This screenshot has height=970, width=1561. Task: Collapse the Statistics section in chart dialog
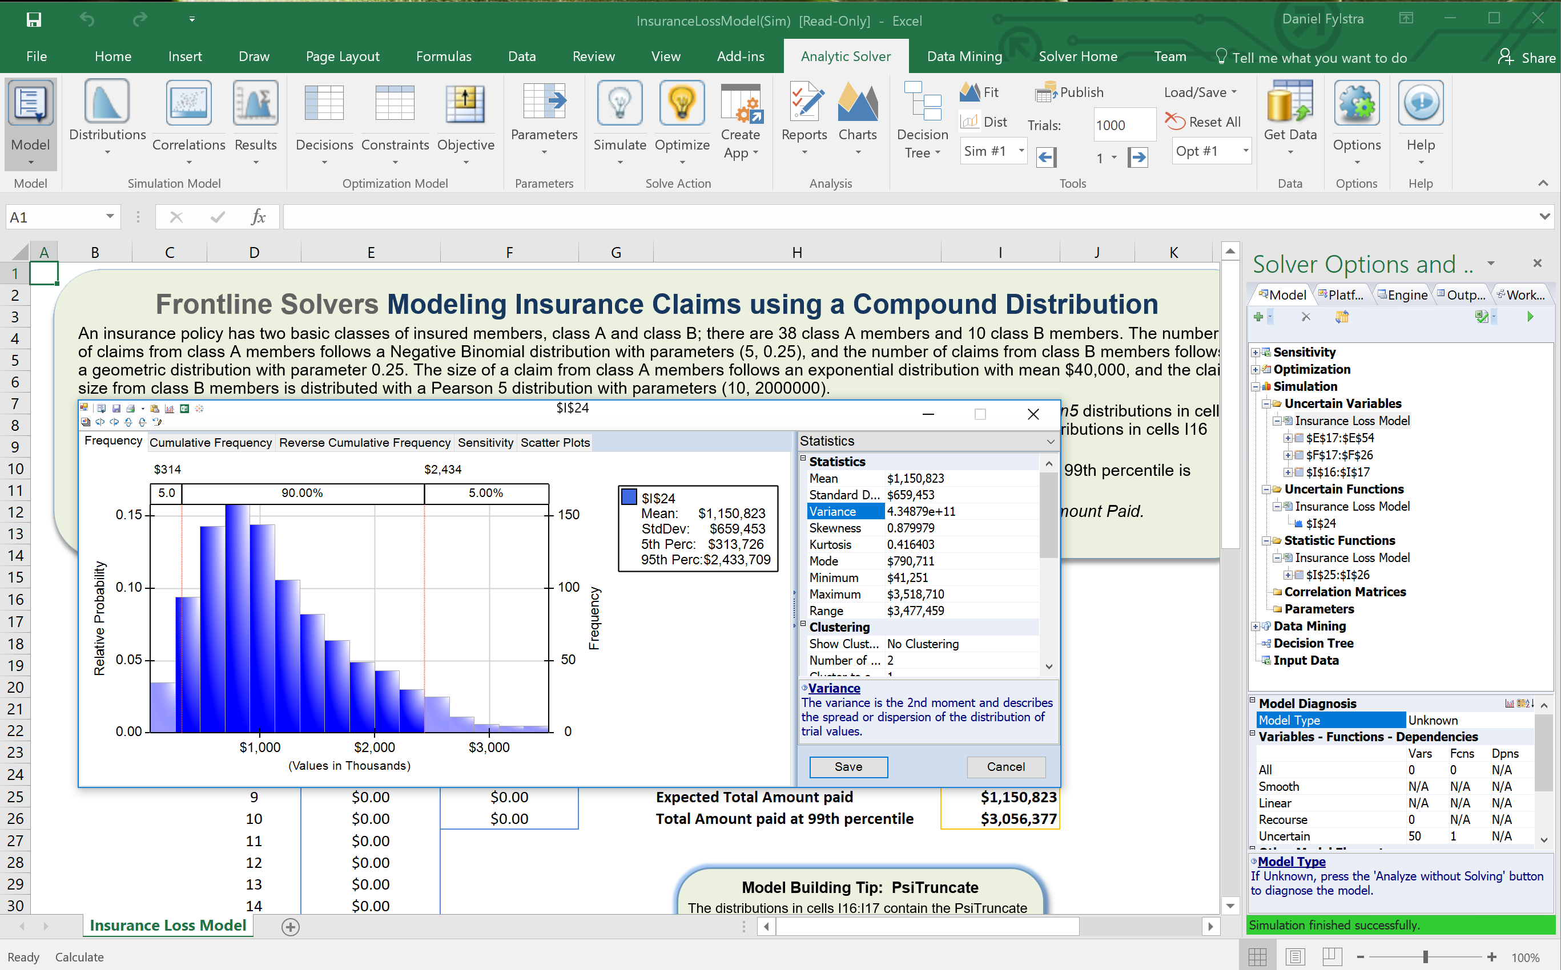803,459
